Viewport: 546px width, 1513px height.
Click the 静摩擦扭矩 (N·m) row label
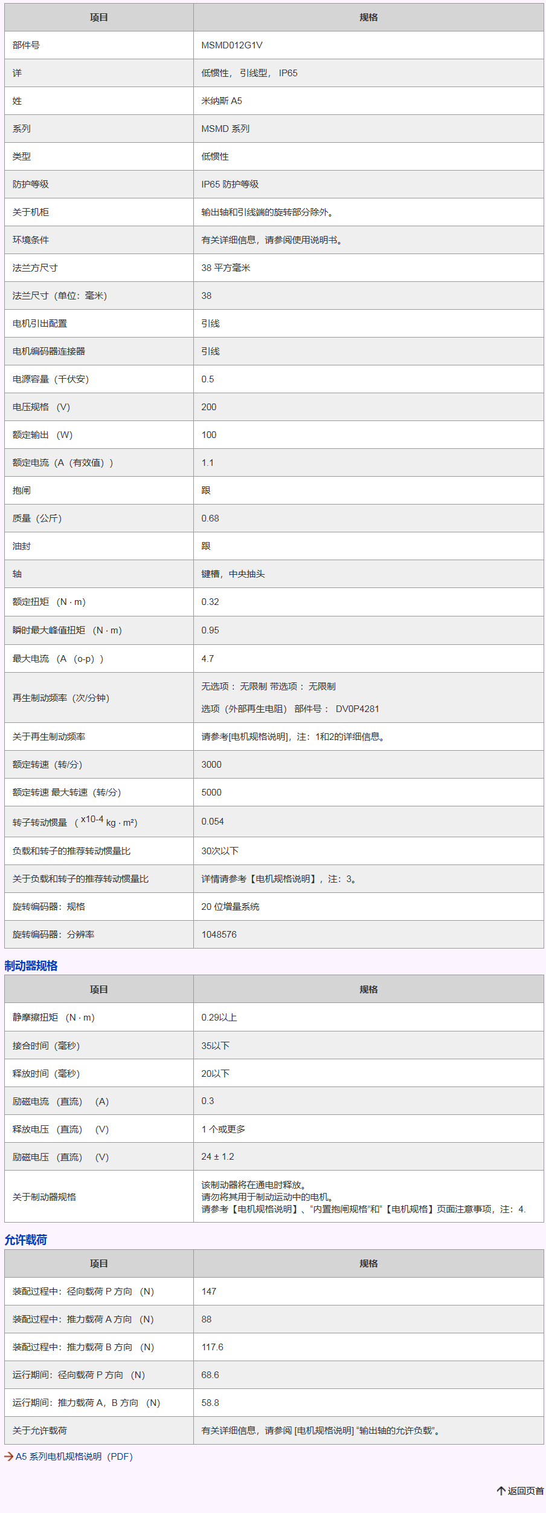[54, 1018]
